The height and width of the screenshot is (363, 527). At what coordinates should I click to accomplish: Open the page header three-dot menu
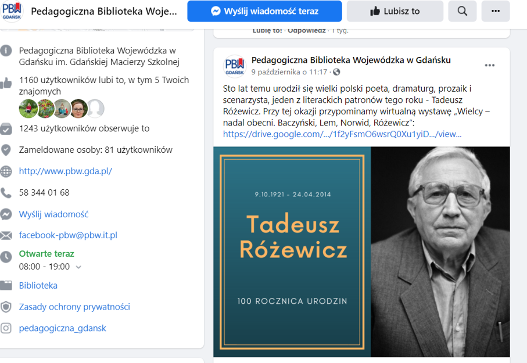pyautogui.click(x=496, y=11)
